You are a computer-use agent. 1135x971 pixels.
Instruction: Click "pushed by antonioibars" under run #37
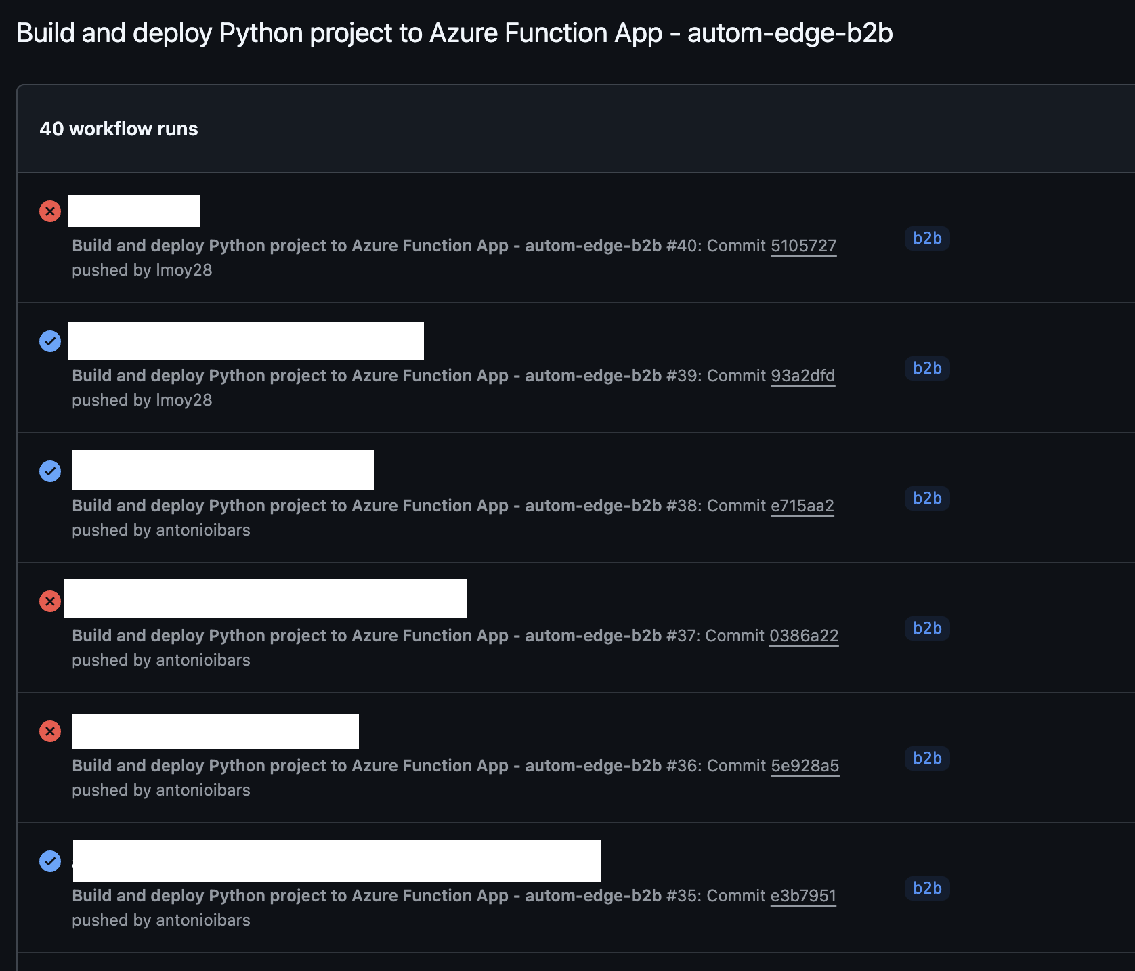(161, 660)
